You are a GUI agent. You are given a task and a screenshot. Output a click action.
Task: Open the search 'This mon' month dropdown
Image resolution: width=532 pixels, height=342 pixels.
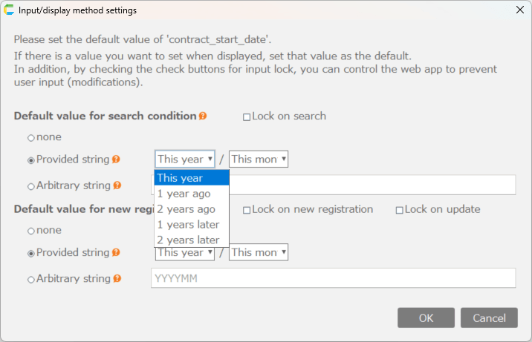coord(259,159)
